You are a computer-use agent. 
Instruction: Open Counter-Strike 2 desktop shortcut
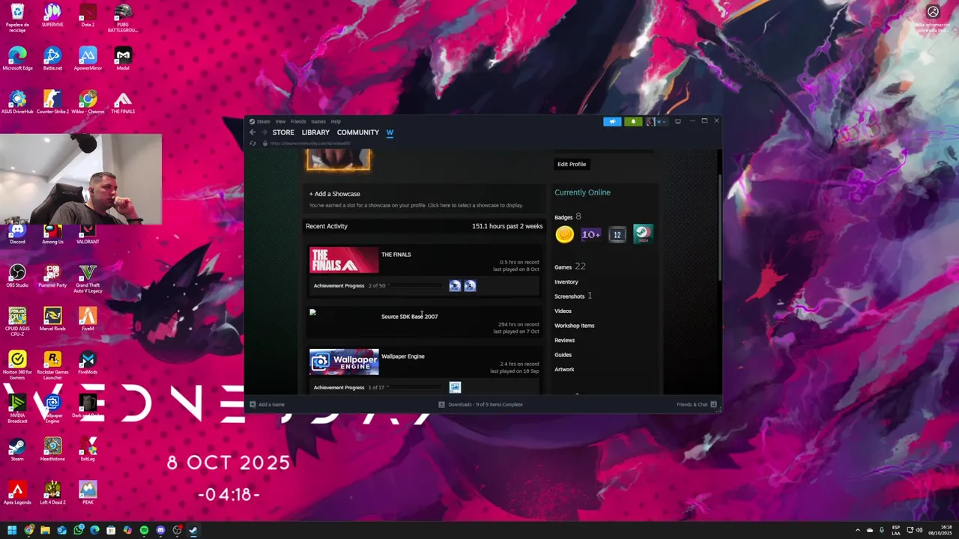click(52, 102)
